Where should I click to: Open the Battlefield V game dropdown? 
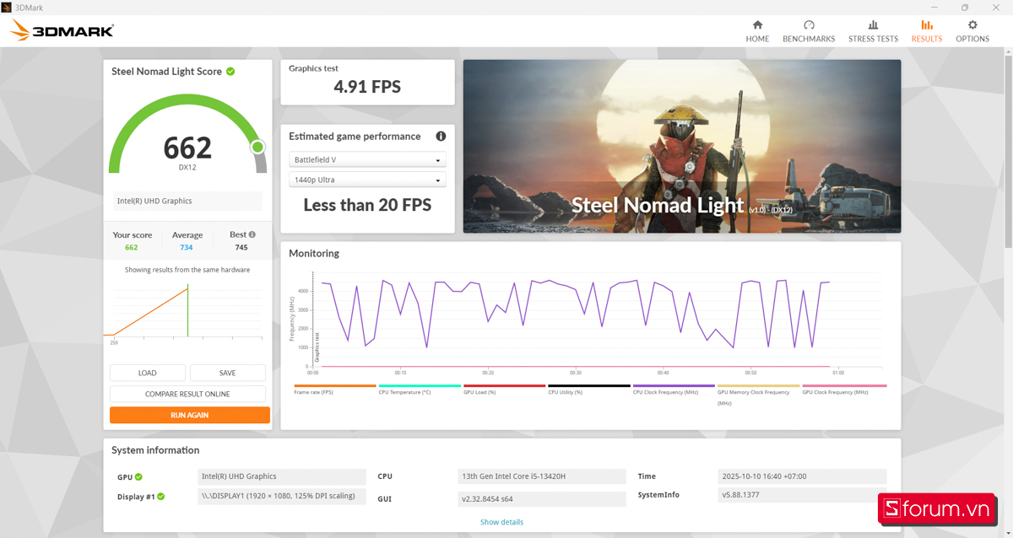(x=367, y=159)
